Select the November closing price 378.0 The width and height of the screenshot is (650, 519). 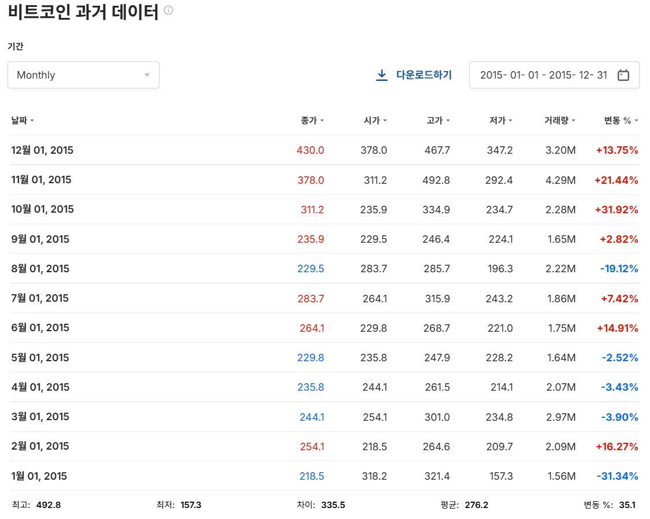312,179
